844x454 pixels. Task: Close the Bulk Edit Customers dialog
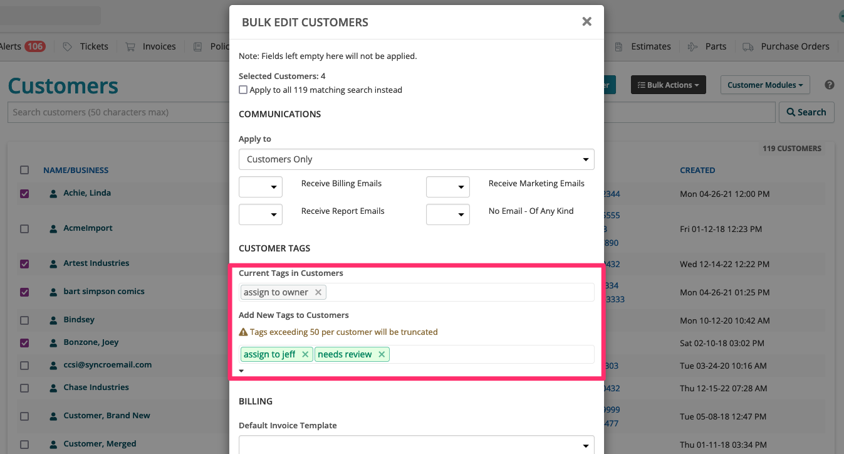pos(586,22)
